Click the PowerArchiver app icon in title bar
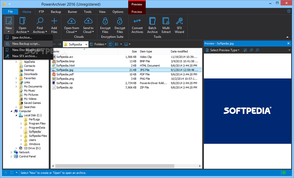The height and width of the screenshot is (178, 294). coord(4,4)
